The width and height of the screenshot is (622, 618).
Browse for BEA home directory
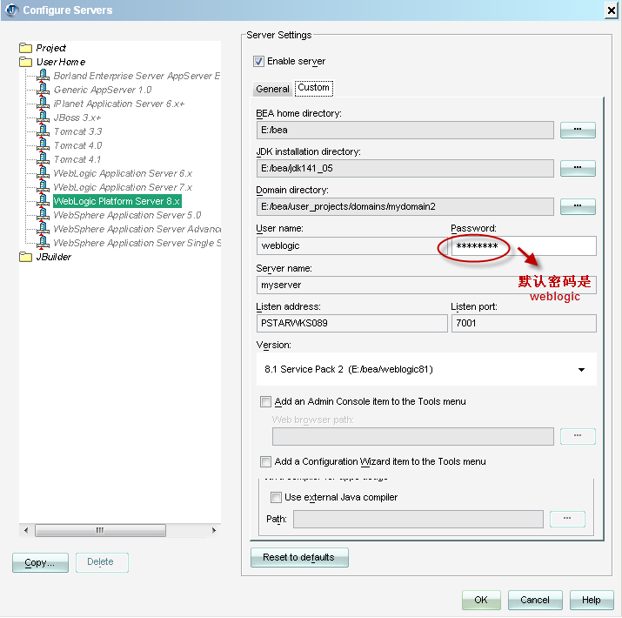[x=578, y=130]
